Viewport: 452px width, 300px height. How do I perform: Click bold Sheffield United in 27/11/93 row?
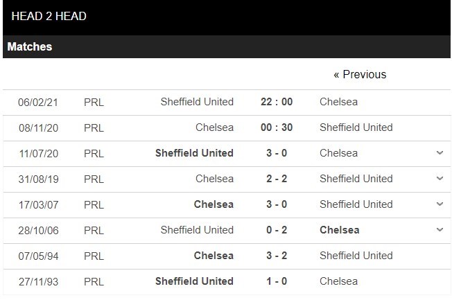tap(194, 281)
